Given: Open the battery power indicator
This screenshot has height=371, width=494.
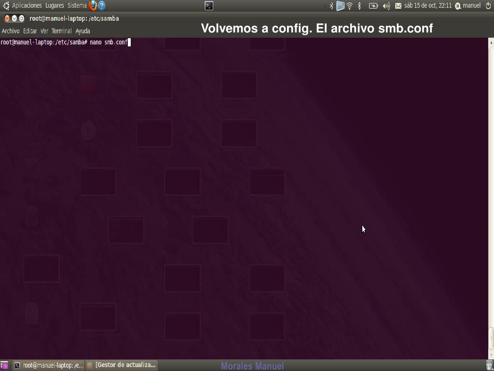Looking at the screenshot, I should [x=373, y=6].
